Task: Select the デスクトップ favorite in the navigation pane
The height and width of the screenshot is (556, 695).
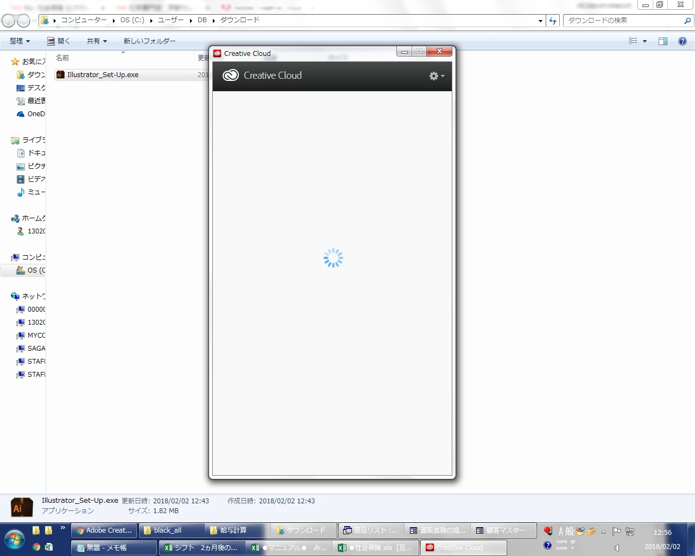Action: point(31,87)
